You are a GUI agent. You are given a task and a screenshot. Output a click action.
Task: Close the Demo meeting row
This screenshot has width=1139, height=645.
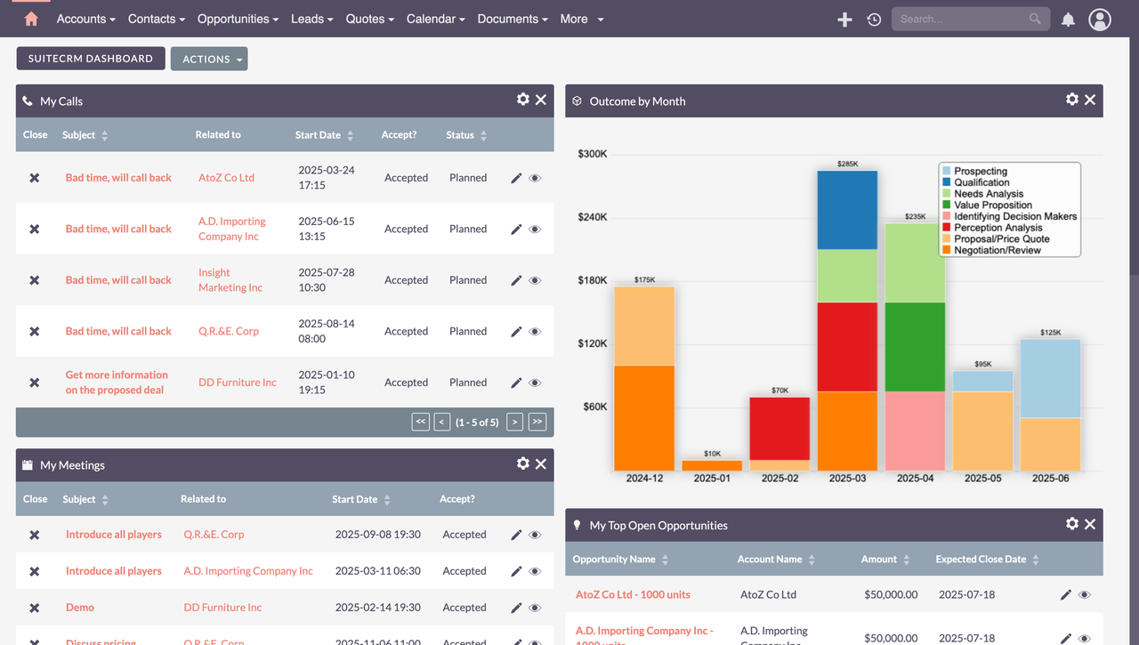[35, 608]
